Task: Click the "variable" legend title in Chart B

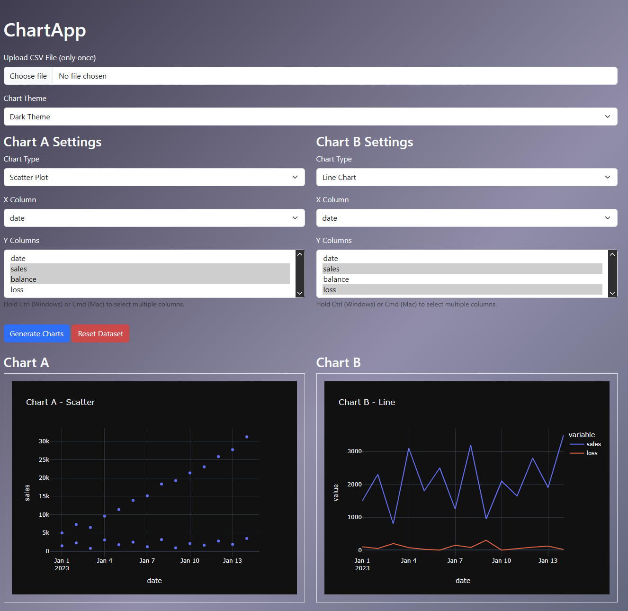Action: (x=582, y=435)
